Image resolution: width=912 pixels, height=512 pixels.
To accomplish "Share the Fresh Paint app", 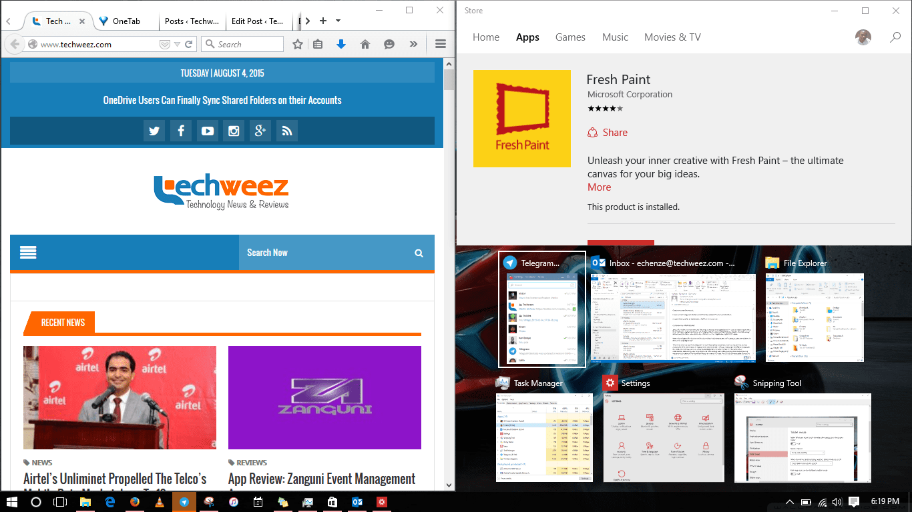I will tap(608, 133).
